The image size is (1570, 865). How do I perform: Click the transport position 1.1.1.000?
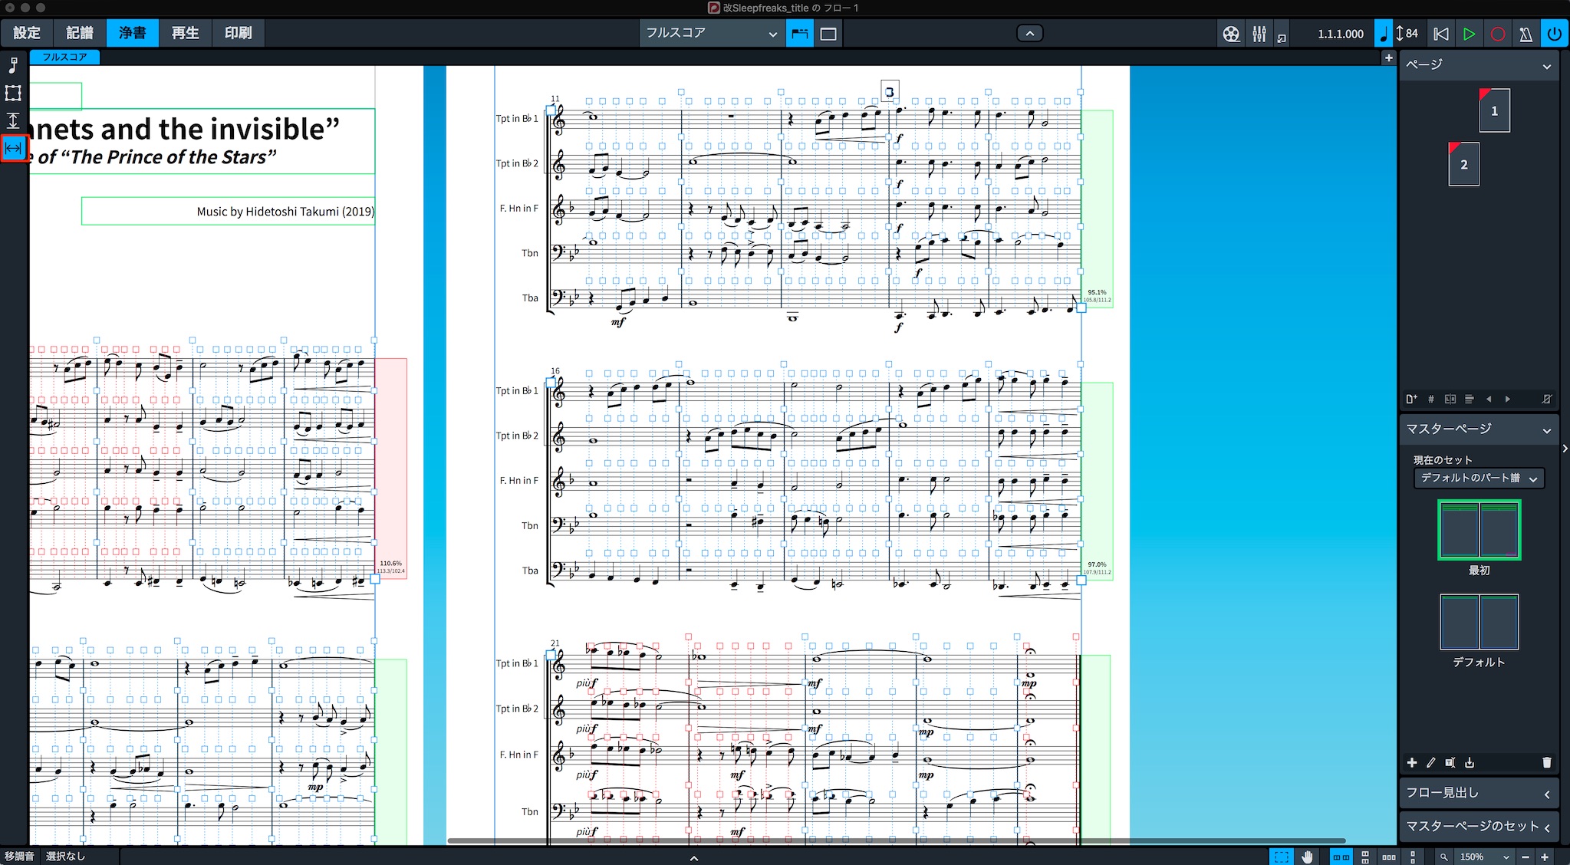tap(1341, 34)
